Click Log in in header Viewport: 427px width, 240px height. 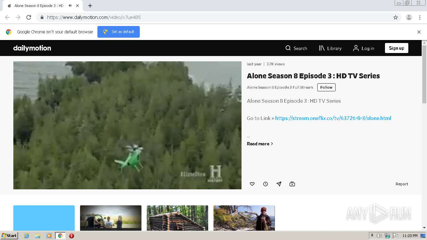(364, 48)
